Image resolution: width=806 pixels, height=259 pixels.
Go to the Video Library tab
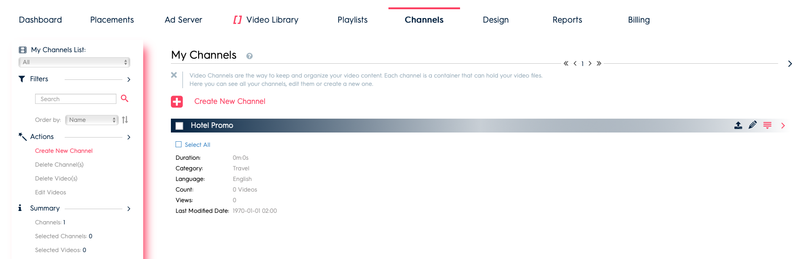[273, 20]
